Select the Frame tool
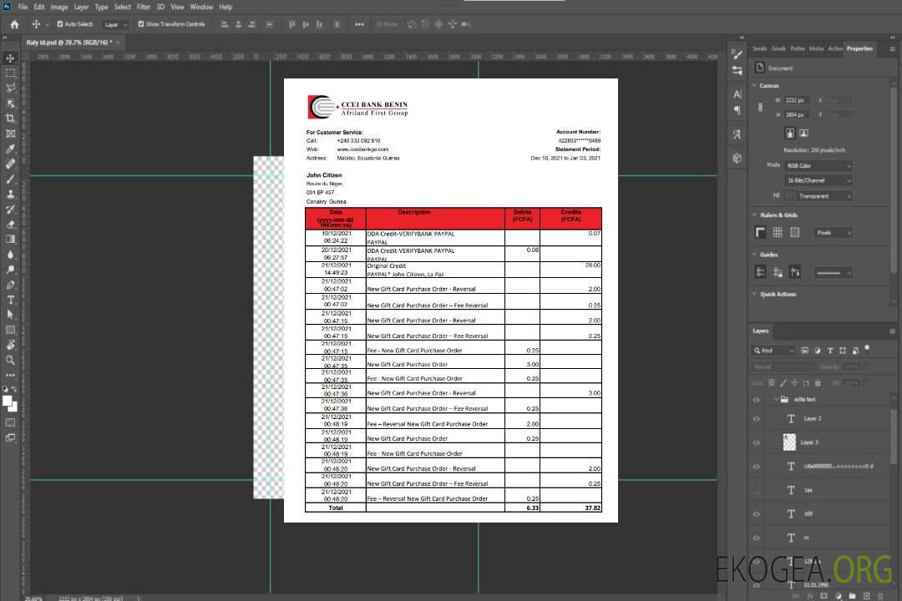 tap(10, 134)
